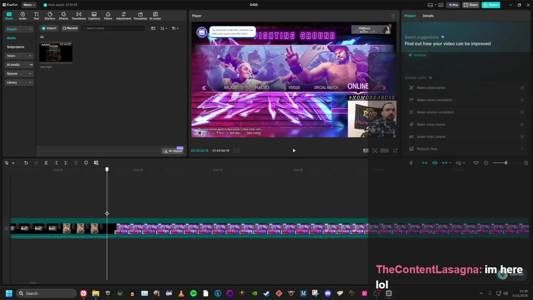Image resolution: width=533 pixels, height=300 pixels.
Task: Click the microphone record voiceover icon
Action: click(411, 163)
